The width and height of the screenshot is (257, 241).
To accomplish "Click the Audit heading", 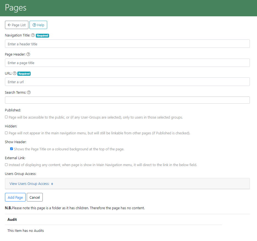I will coord(12,219).
